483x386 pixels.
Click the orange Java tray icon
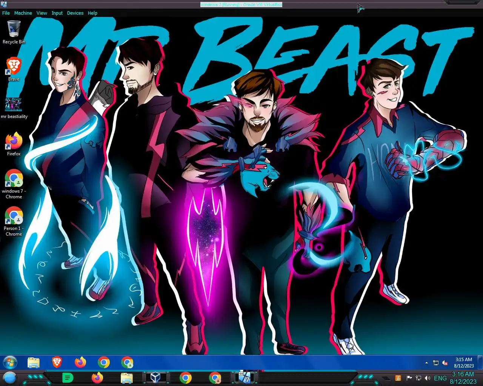(398, 378)
